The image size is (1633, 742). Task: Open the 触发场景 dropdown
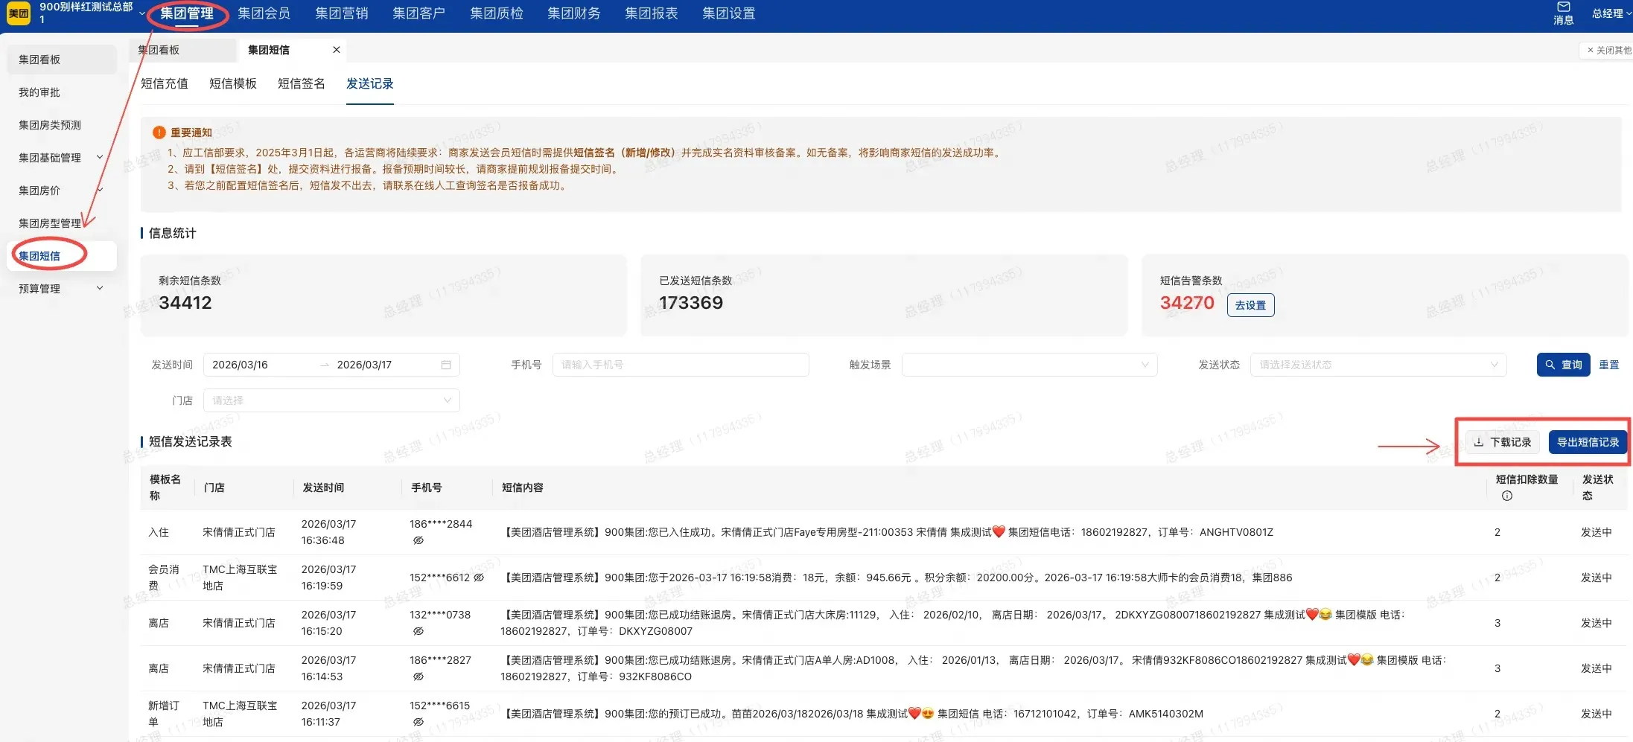[x=1028, y=364]
